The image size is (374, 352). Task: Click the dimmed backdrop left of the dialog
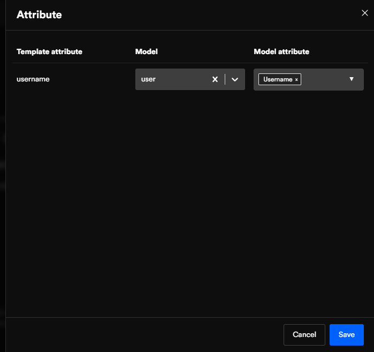click(2, 177)
